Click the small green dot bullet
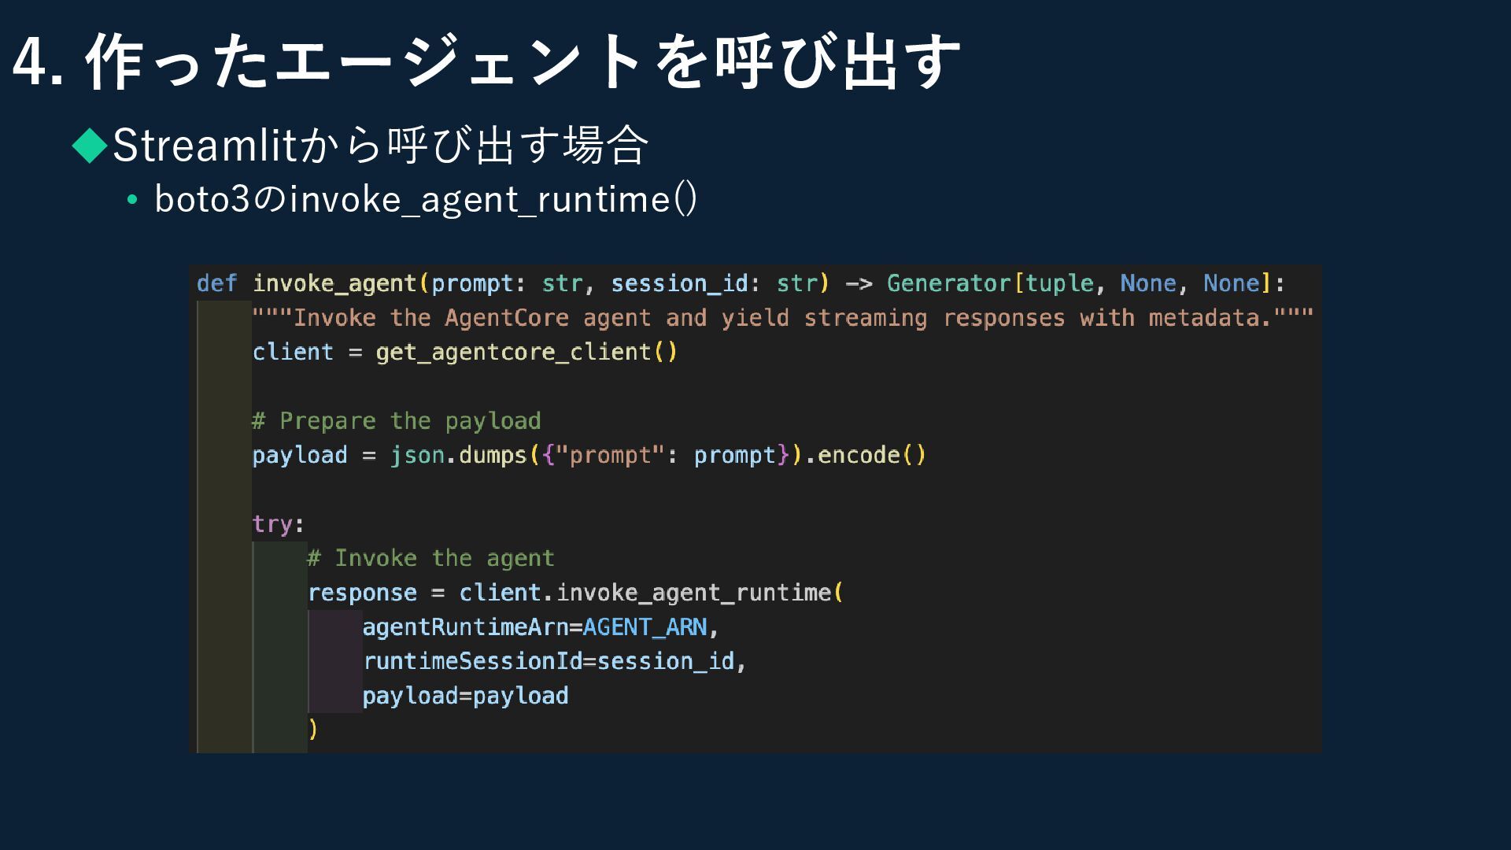 point(132,201)
